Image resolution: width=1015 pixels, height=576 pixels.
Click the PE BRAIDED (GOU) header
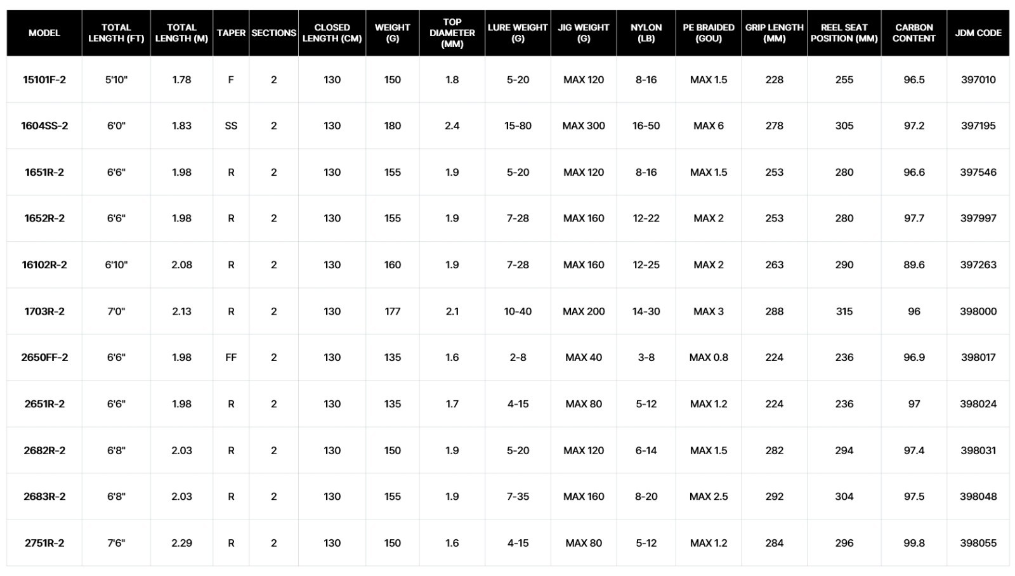[708, 33]
